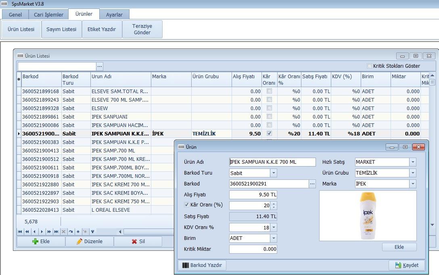Toggle Kâr Oranı (%) checkbox in dialog
The image size is (439, 275).
pos(186,205)
